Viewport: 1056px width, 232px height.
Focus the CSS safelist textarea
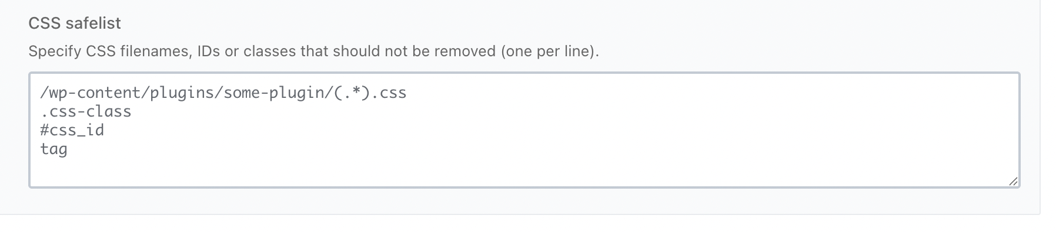click(x=524, y=130)
